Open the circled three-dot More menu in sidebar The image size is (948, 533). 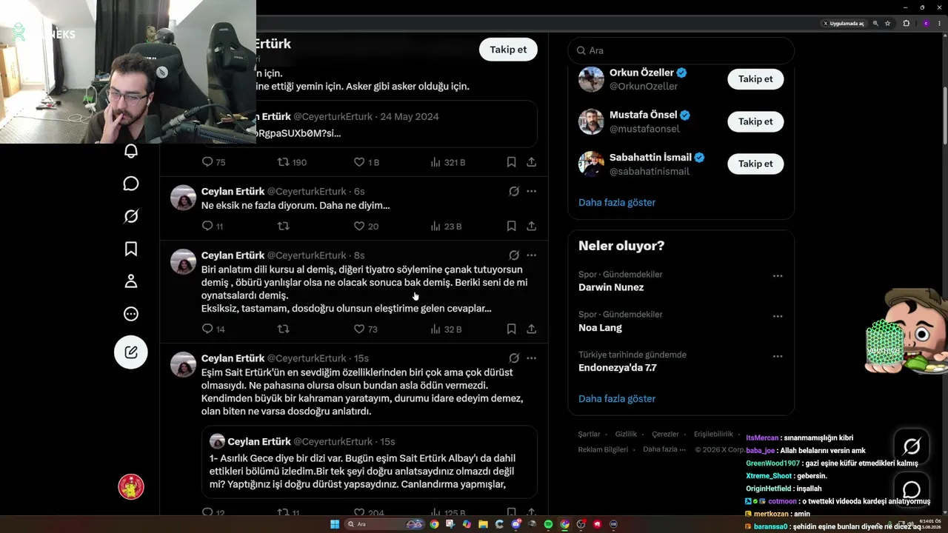tap(131, 314)
